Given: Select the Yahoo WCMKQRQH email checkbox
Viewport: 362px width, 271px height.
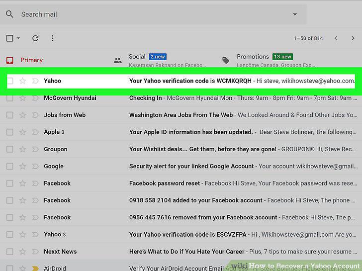Looking at the screenshot, I should click(10, 81).
